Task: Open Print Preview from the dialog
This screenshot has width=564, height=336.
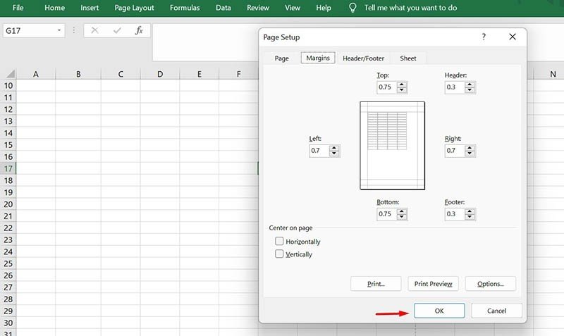Action: [x=433, y=284]
